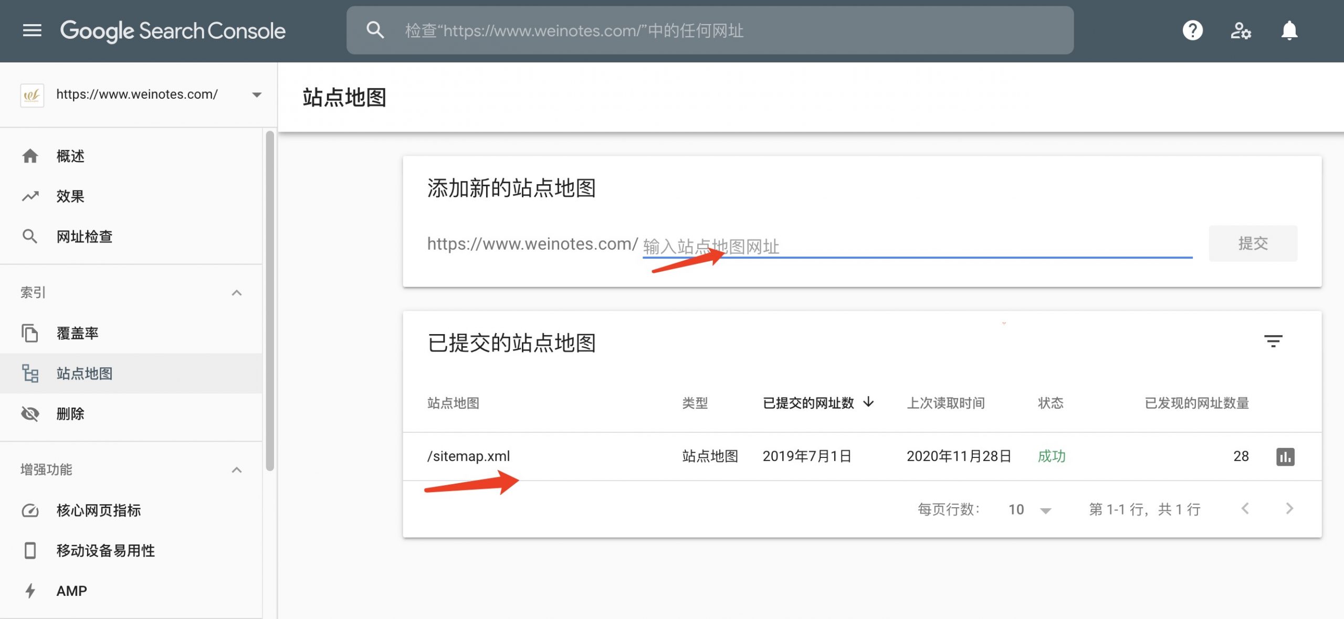
Task: Go to previous page of table
Action: pos(1245,508)
